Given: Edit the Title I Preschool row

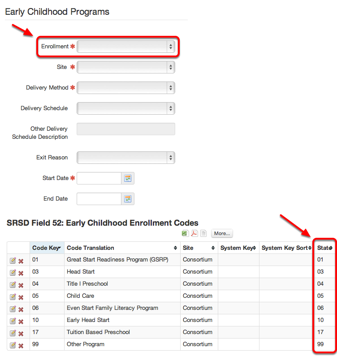Looking at the screenshot, I should point(13,284).
